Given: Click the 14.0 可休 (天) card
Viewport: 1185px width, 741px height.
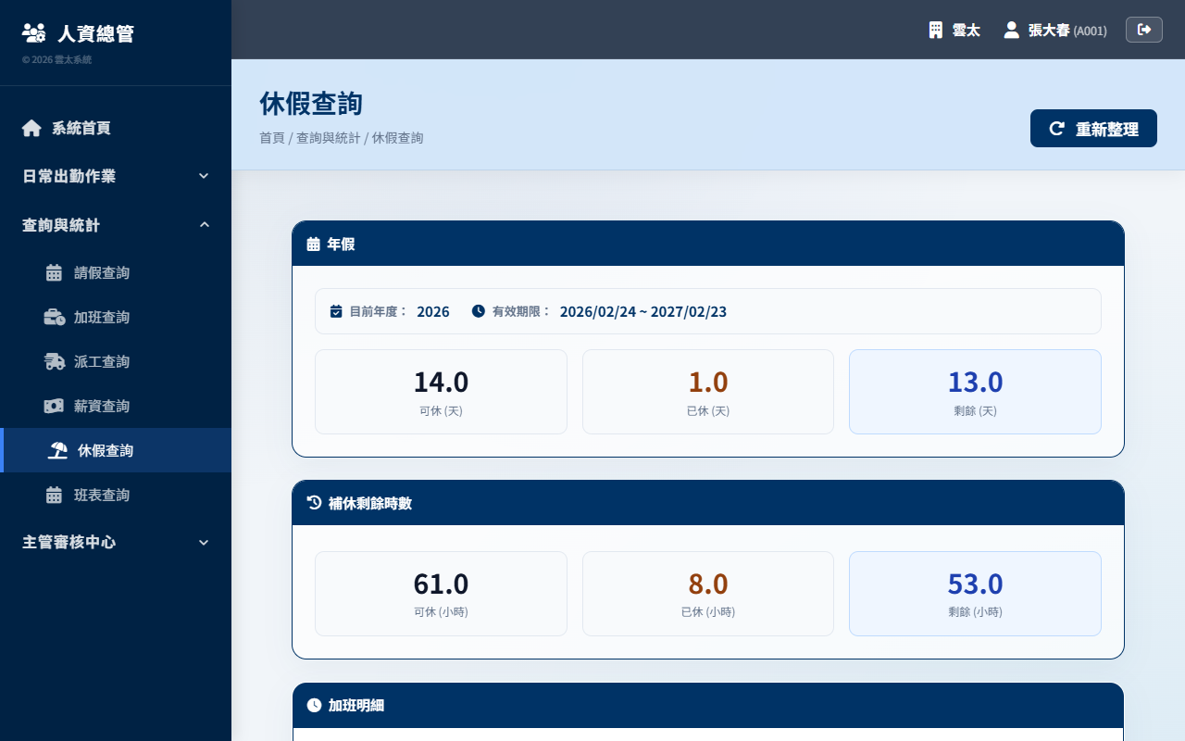Looking at the screenshot, I should tap(441, 392).
